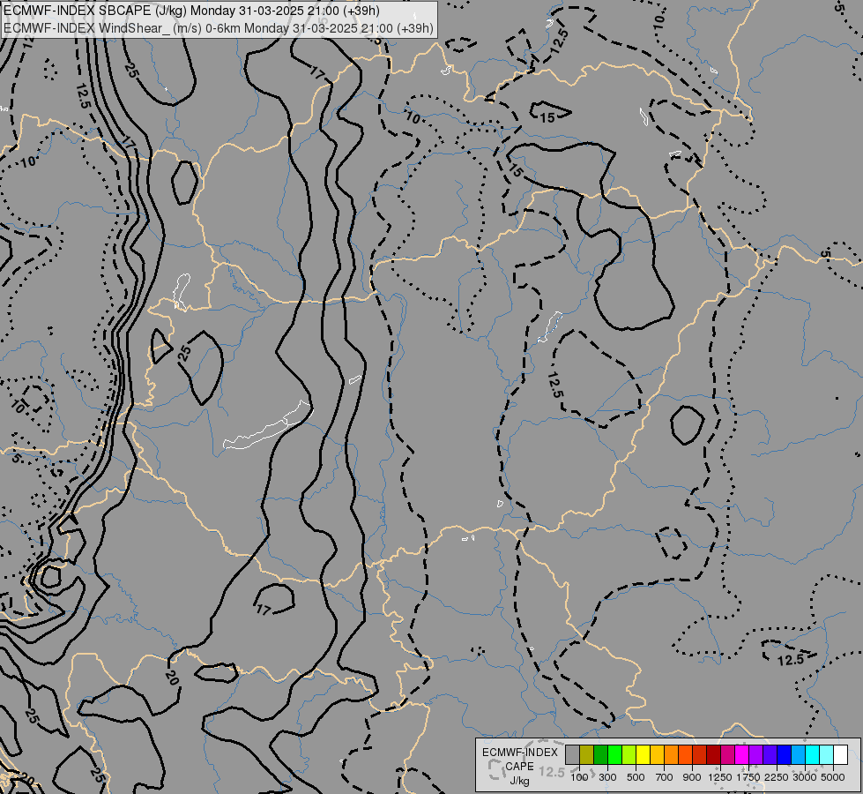Select the bright green CAPE legend swatch
The height and width of the screenshot is (794, 863).
click(x=614, y=754)
